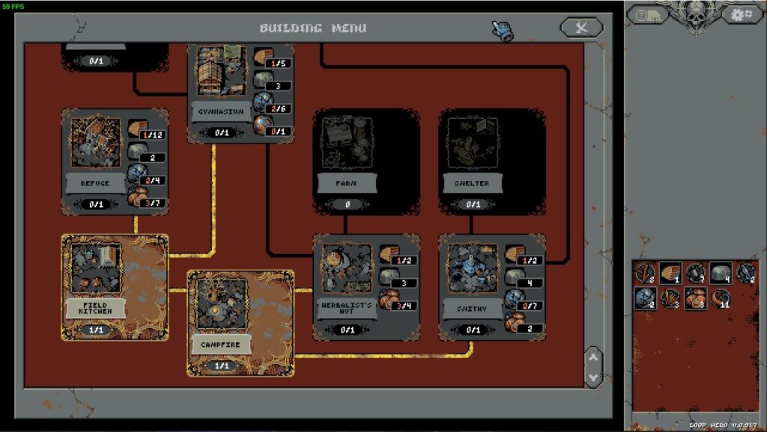
Task: Click the Gymnasium name label
Action: tap(221, 111)
